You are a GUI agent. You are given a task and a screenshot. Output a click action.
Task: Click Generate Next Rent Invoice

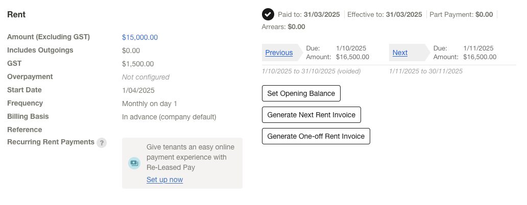coord(311,115)
